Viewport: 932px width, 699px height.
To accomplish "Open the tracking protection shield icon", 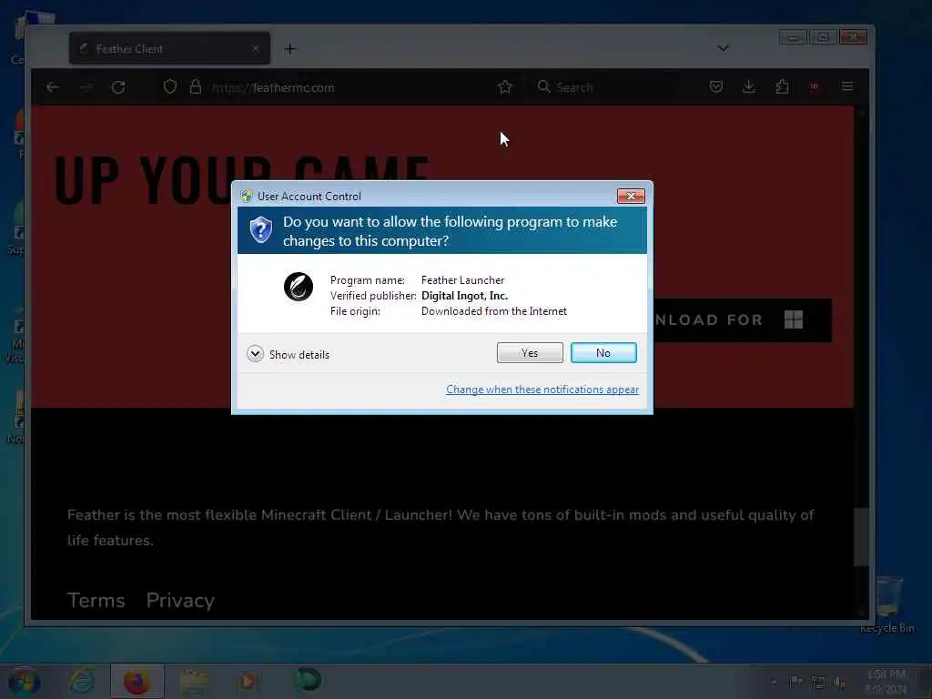I will click(x=170, y=86).
